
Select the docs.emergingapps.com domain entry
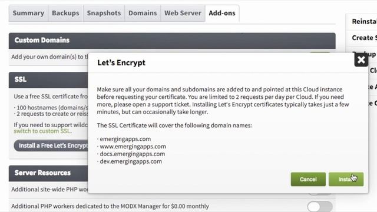(x=132, y=154)
